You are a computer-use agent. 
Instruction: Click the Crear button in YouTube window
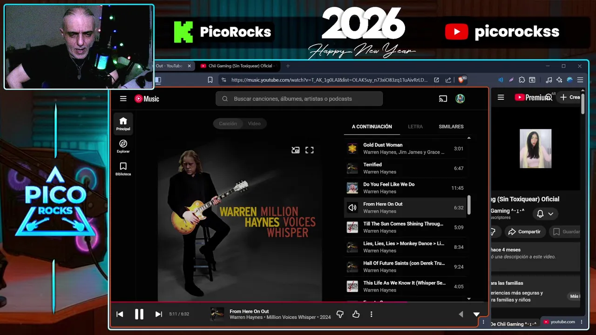pyautogui.click(x=570, y=97)
